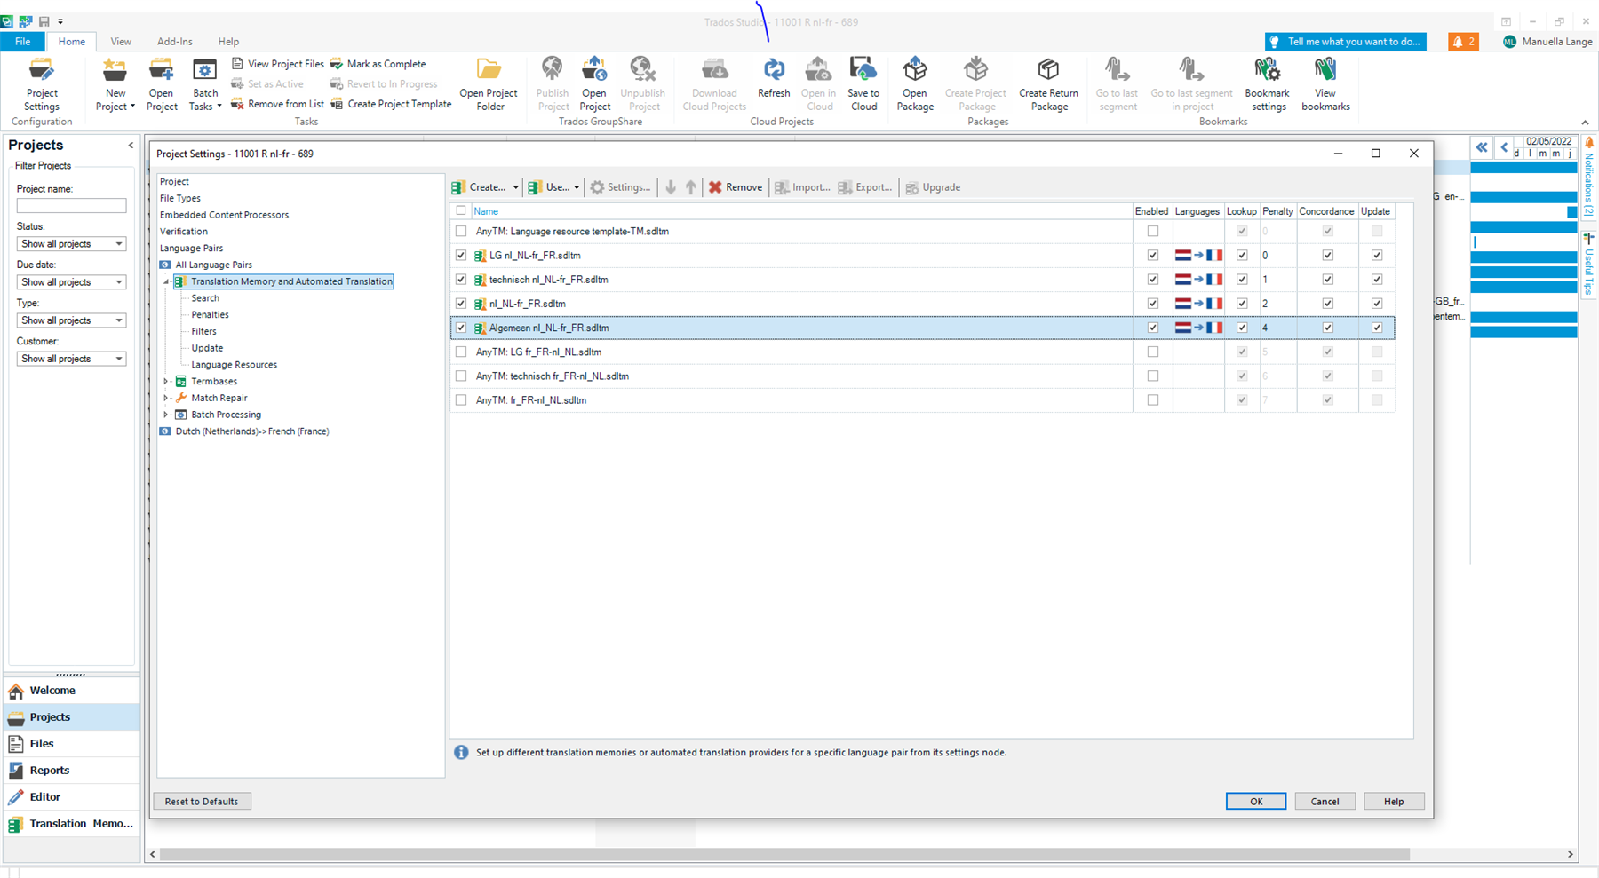Check row selector for AnyTM: Language resource template

[x=461, y=231]
